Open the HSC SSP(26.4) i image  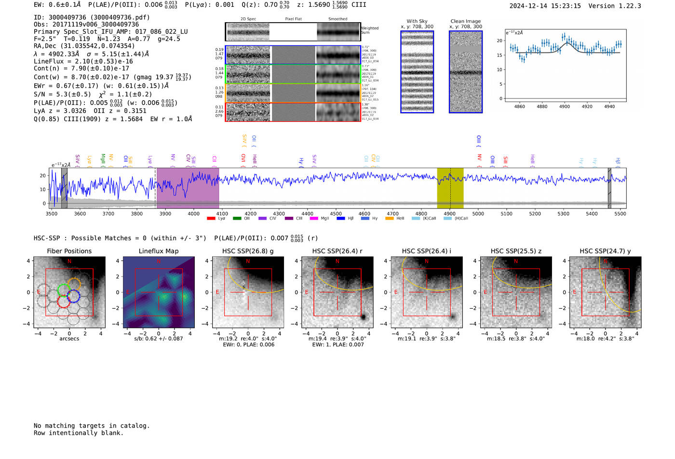tap(427, 292)
